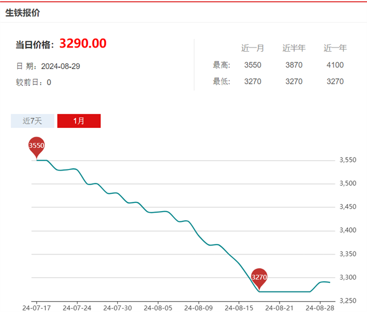Click the 最高 row label

click(221, 65)
